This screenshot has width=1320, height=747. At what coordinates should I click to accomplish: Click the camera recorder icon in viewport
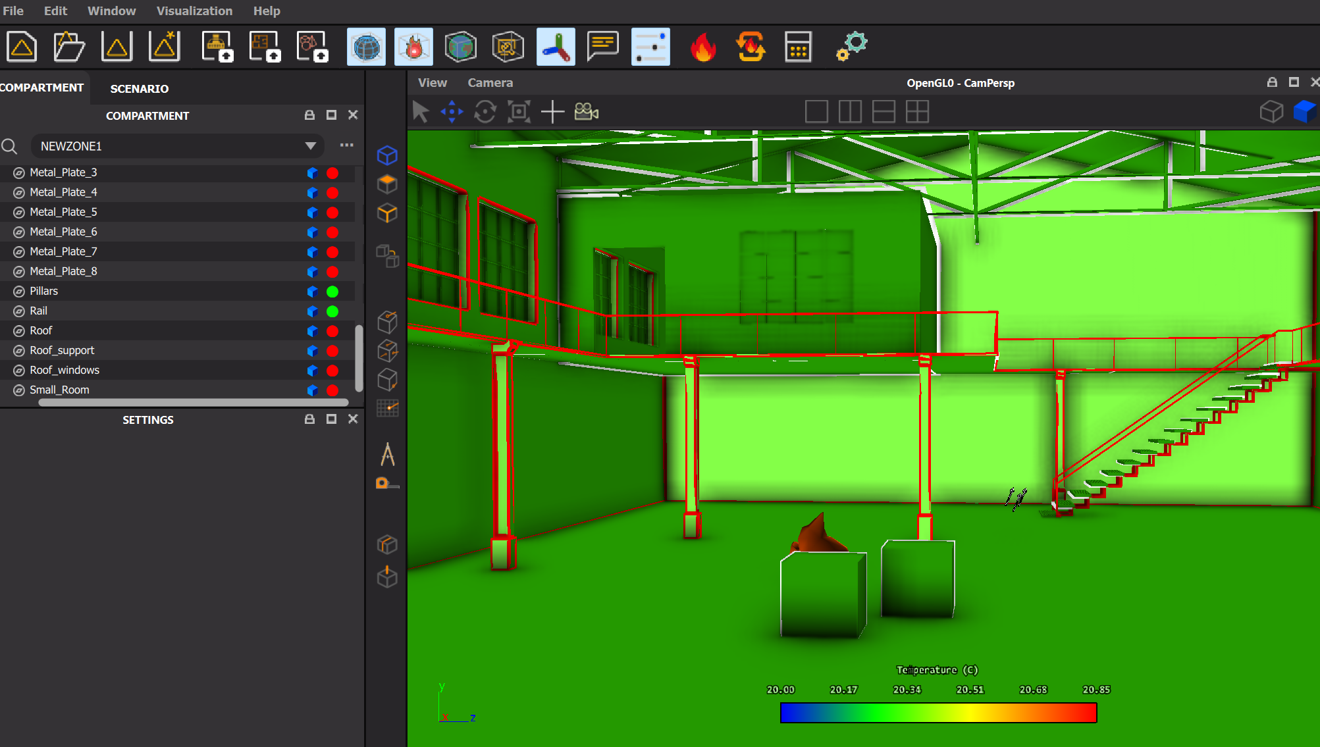[586, 112]
